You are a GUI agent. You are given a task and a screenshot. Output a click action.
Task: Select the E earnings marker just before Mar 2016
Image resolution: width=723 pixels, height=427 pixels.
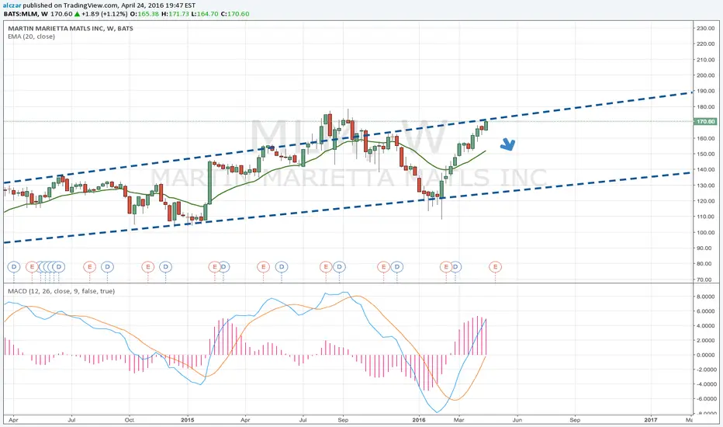coord(445,267)
